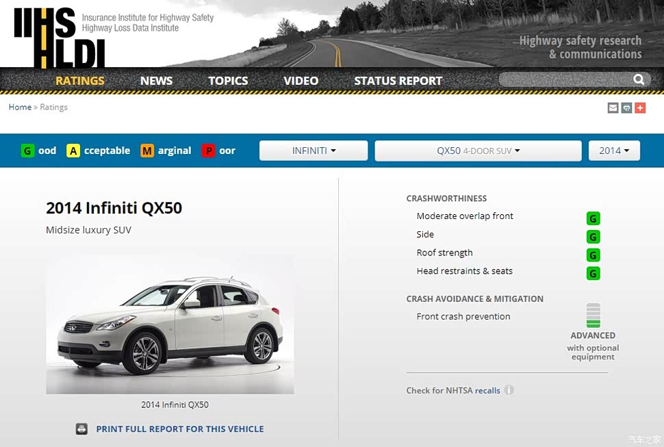
Task: Click the gray print page icon
Action: (x=626, y=107)
